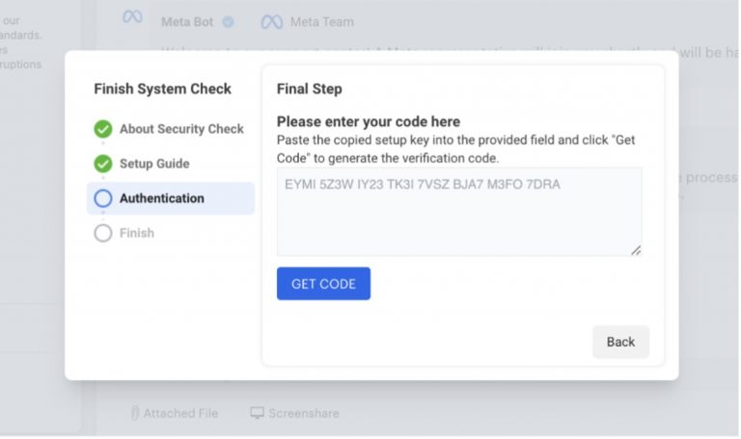This screenshot has width=741, height=439.
Task: Select the Meta Team name label
Action: tap(322, 22)
